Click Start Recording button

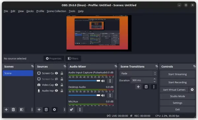(x=178, y=83)
